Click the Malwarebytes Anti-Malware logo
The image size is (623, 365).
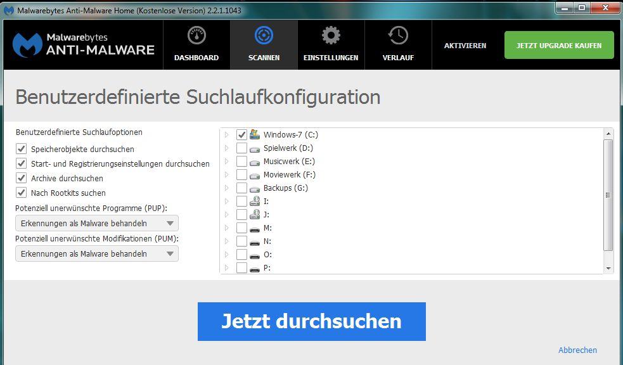(x=84, y=44)
